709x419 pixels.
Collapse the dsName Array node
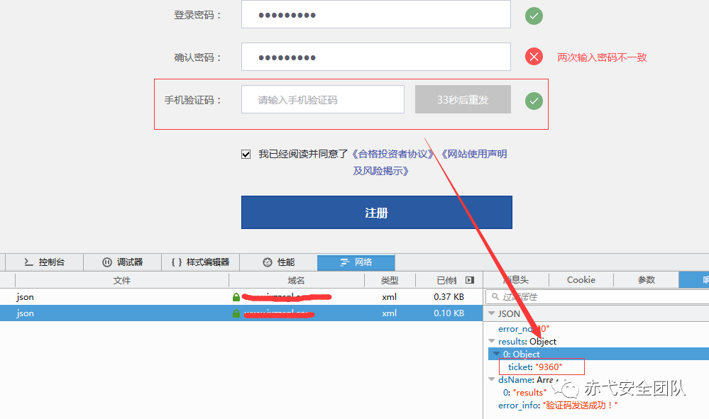pos(492,380)
